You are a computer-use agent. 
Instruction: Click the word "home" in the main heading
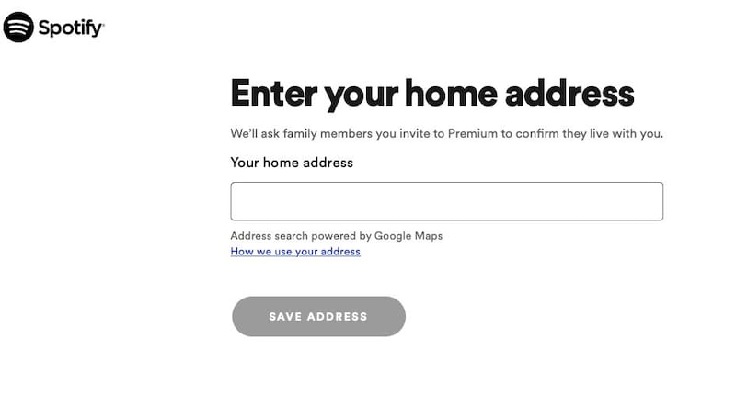451,94
